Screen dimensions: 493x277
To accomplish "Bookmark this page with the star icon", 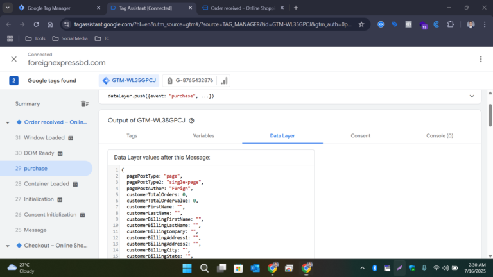I will (361, 24).
